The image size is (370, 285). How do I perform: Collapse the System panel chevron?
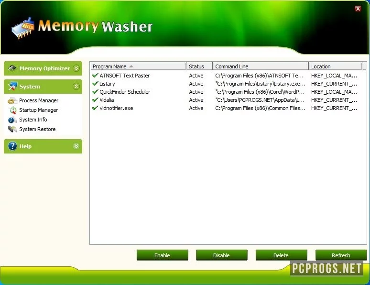click(x=76, y=87)
